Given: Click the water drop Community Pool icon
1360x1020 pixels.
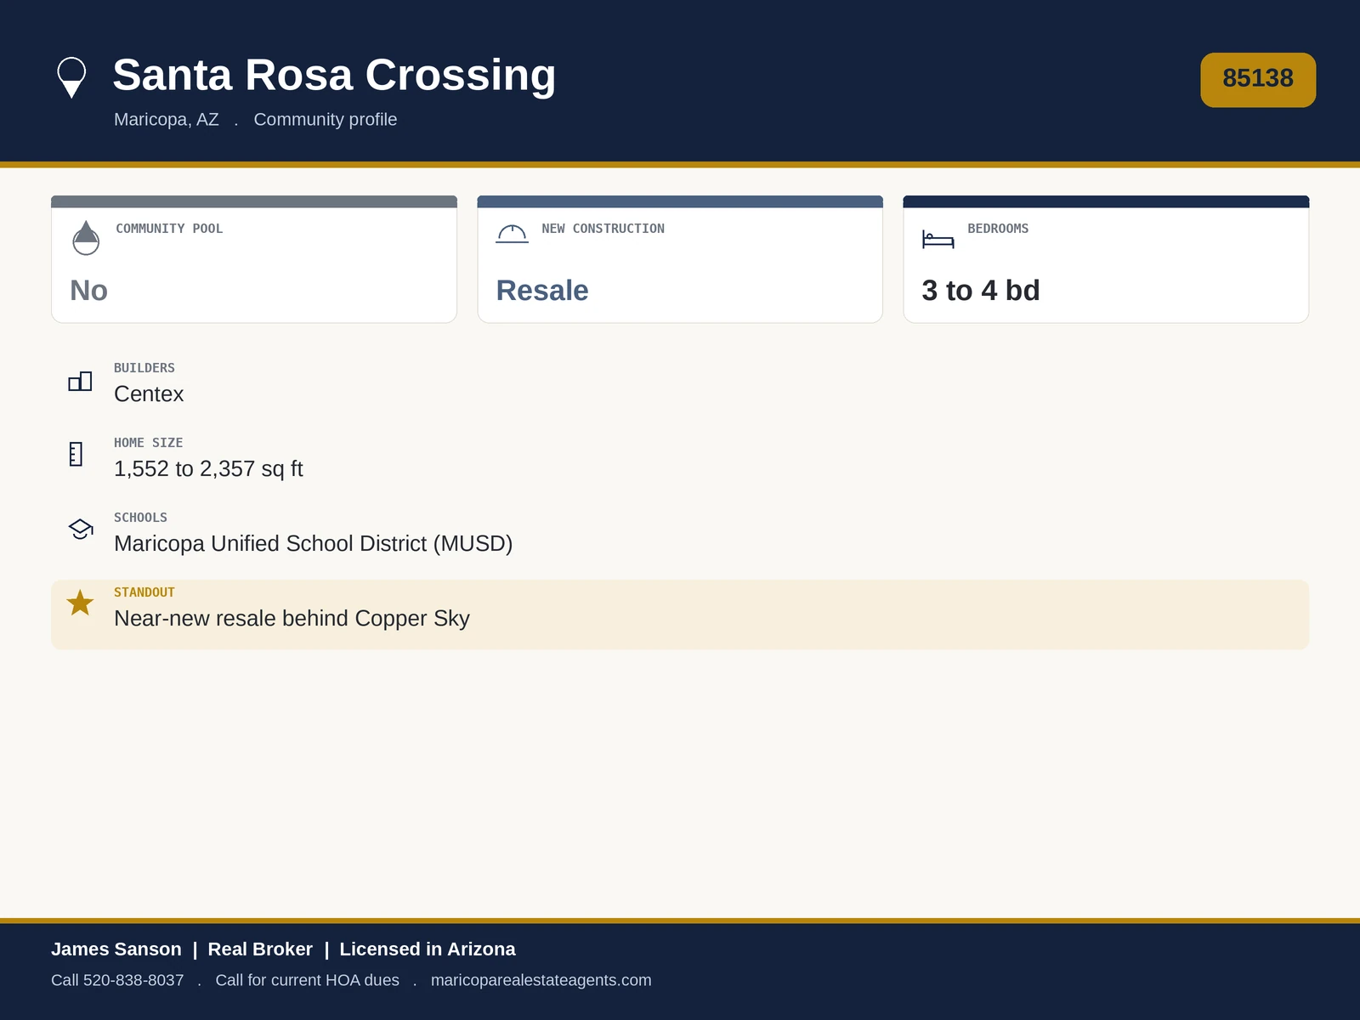Looking at the screenshot, I should click(86, 238).
